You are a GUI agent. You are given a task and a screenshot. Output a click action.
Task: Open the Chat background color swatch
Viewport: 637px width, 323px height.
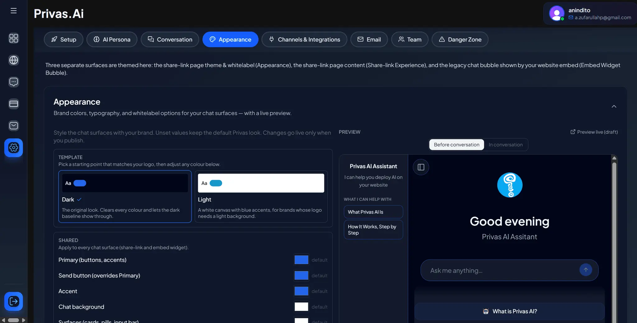(x=301, y=307)
